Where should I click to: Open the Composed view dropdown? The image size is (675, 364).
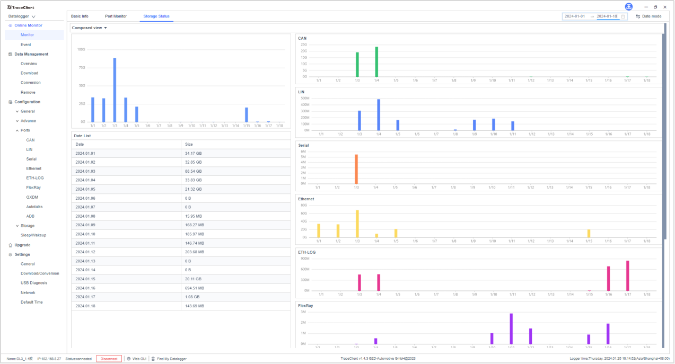coord(89,28)
